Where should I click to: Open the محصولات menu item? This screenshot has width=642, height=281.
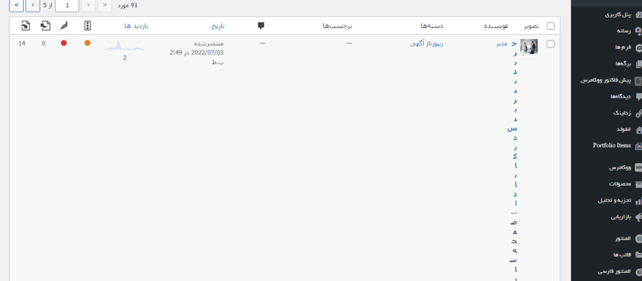tap(620, 184)
